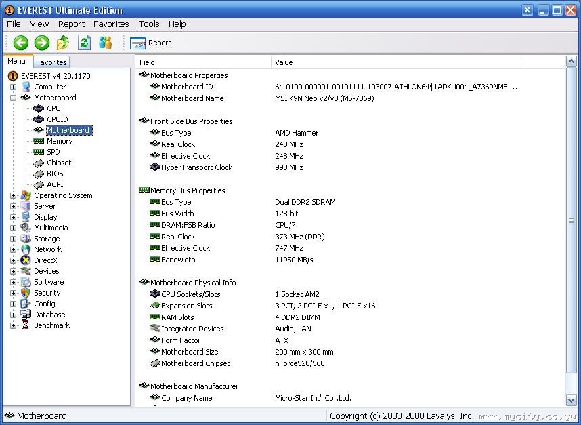Expand the Benchmark branch
The width and height of the screenshot is (581, 425).
click(13, 325)
